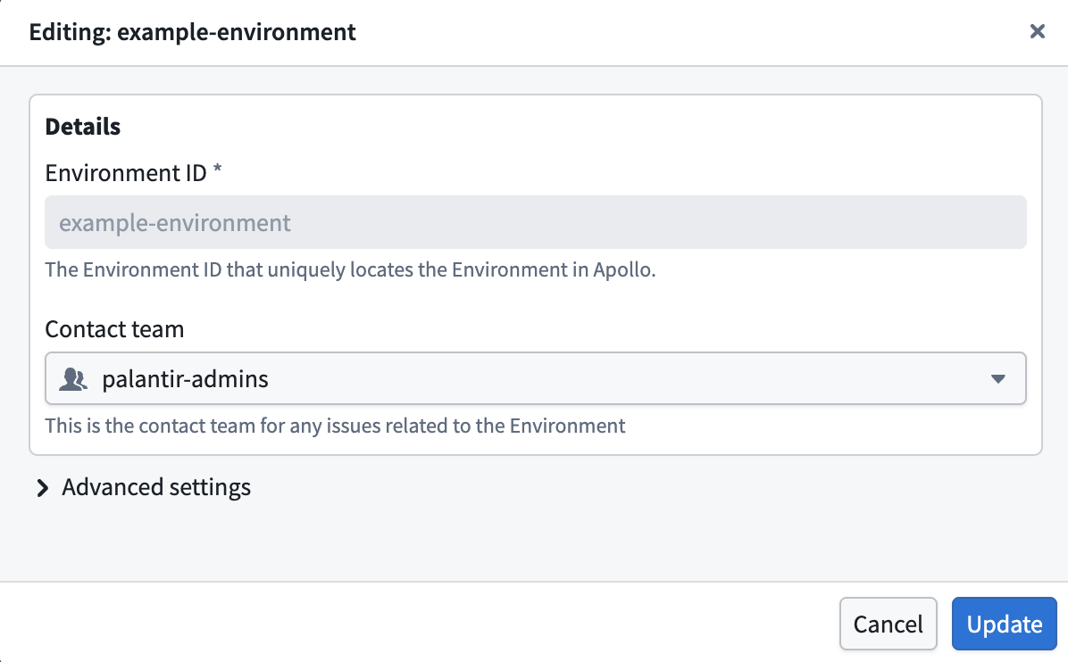Click the Advanced settings label text
1068x662 pixels.
coord(156,487)
